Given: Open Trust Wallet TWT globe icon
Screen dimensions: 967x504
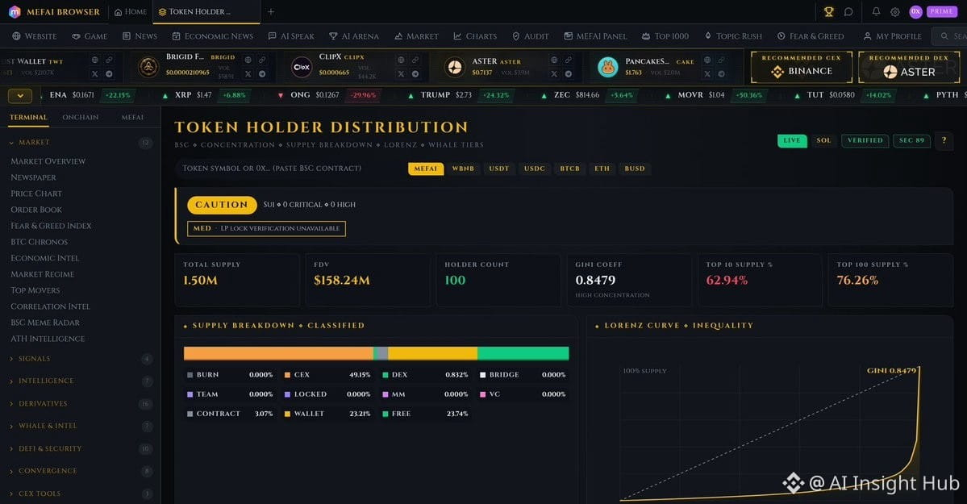Looking at the screenshot, I should click(95, 60).
